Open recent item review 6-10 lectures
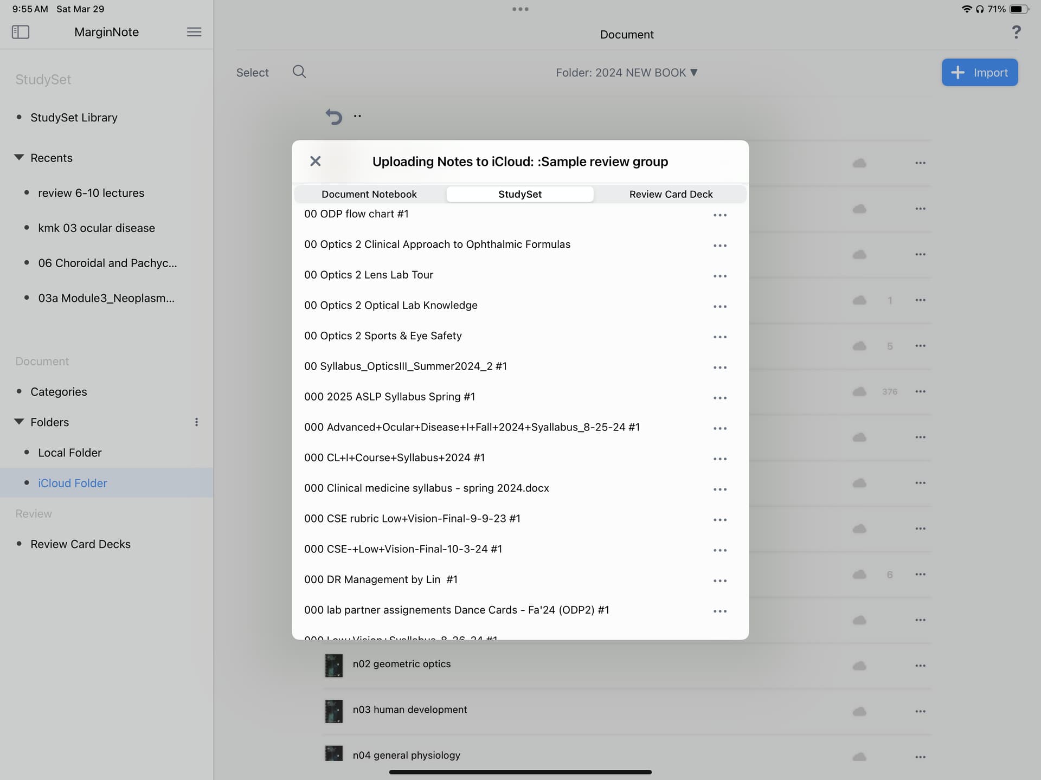The image size is (1041, 780). 91,193
